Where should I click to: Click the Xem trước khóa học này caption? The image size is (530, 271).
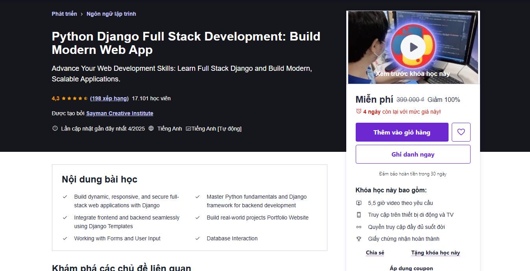413,74
